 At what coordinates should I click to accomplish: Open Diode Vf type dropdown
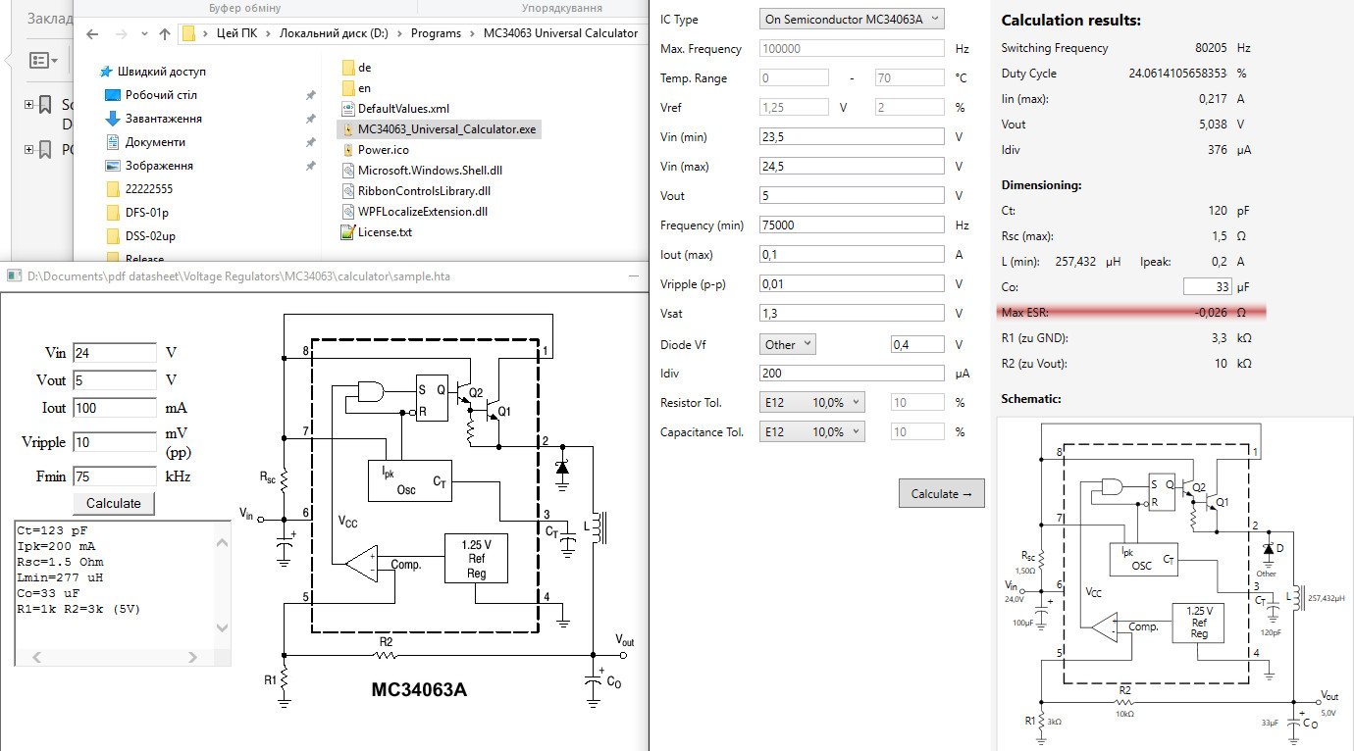pos(788,344)
